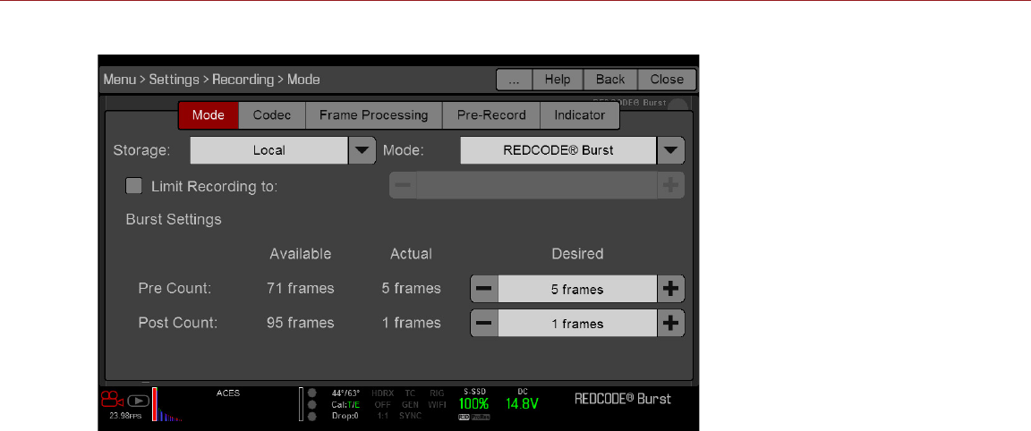
Task: Tap the Drop:0 frame counter
Action: (345, 416)
